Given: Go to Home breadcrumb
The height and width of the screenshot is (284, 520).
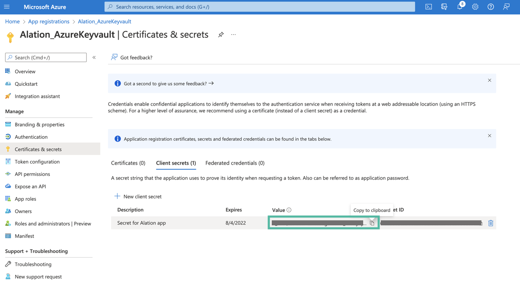Looking at the screenshot, I should pos(12,21).
